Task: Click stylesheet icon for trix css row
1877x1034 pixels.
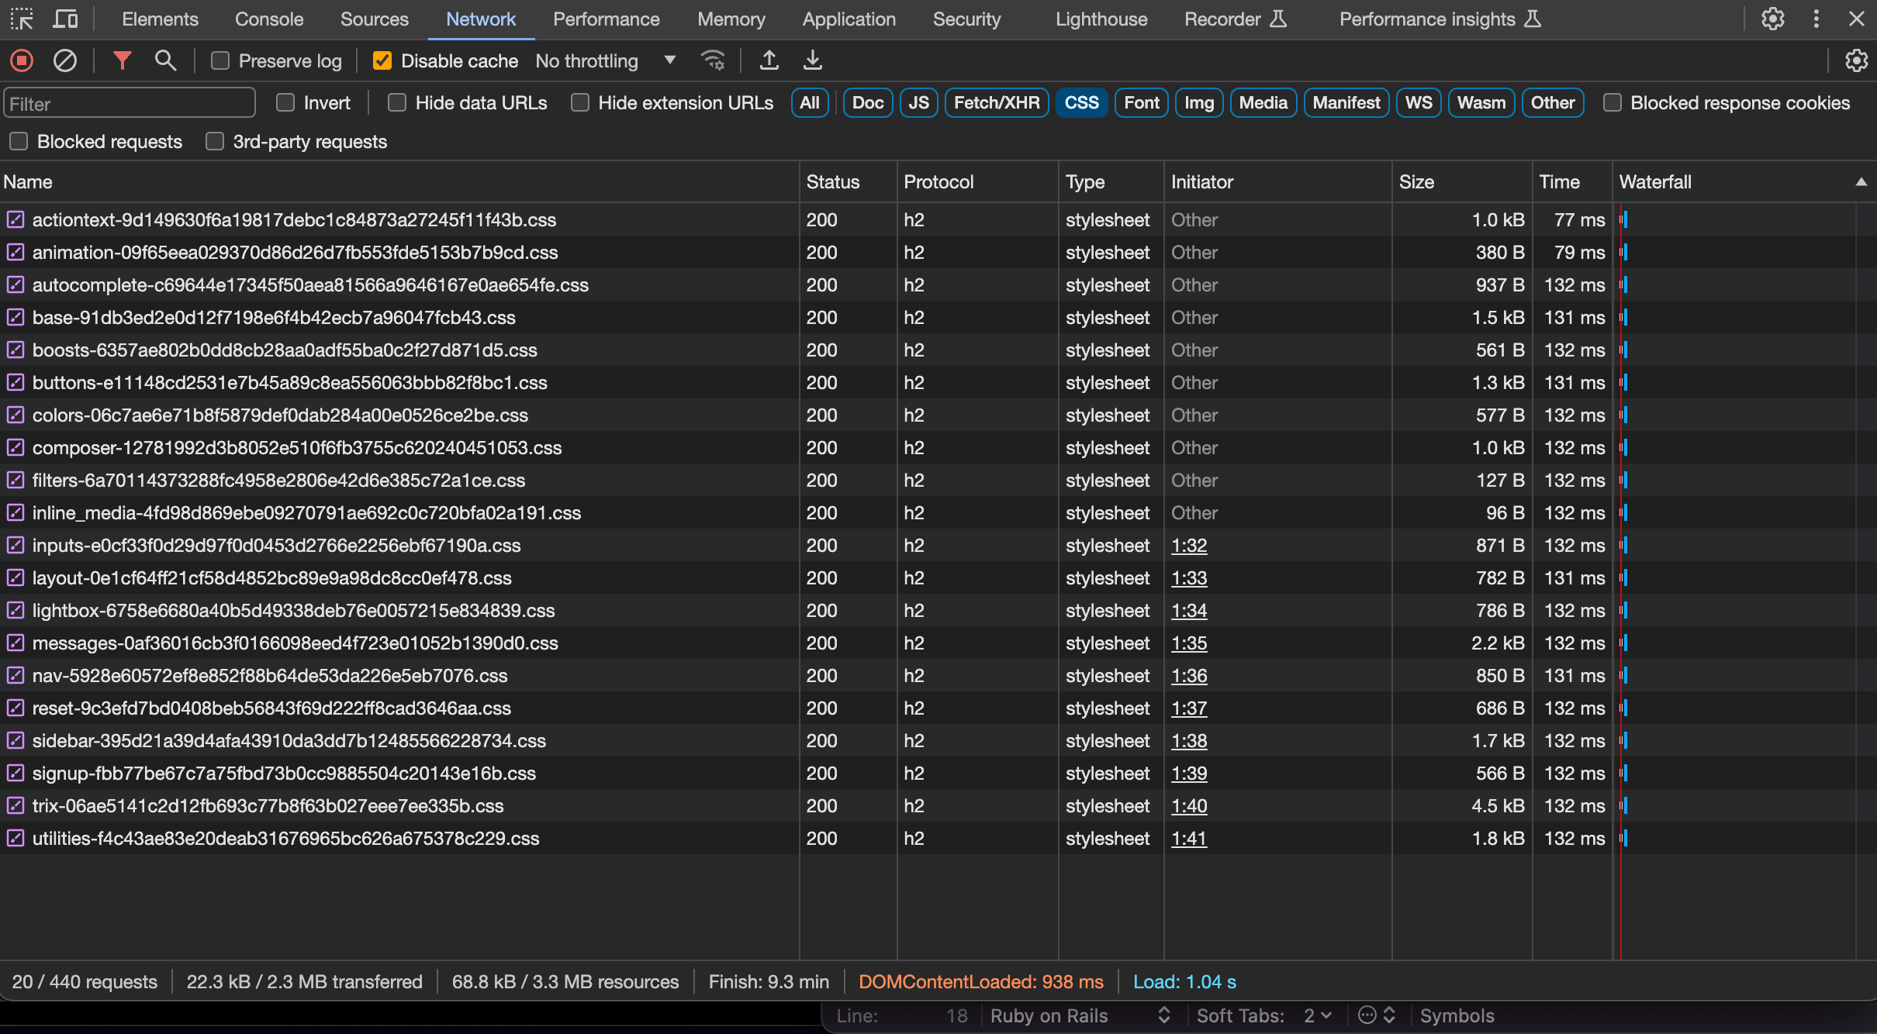Action: pos(16,805)
